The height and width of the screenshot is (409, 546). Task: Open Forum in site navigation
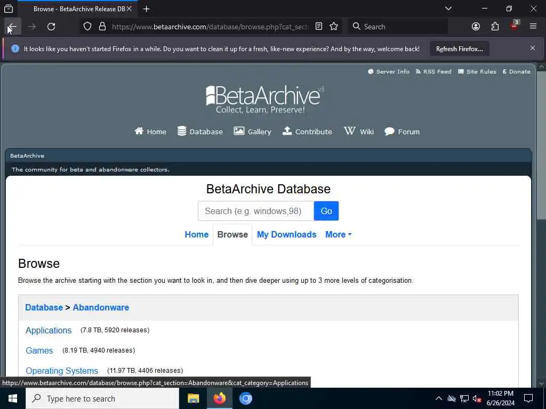(402, 132)
